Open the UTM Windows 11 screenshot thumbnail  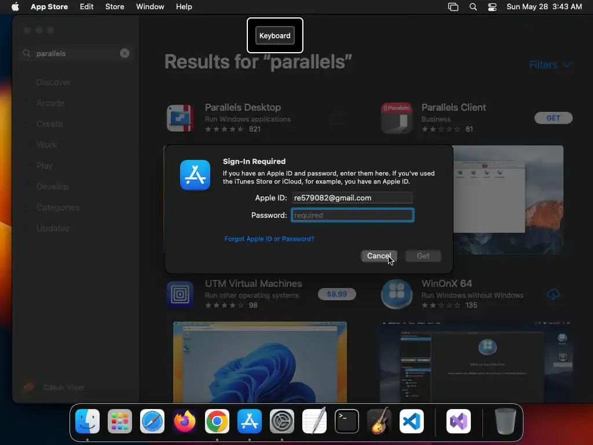(x=260, y=362)
